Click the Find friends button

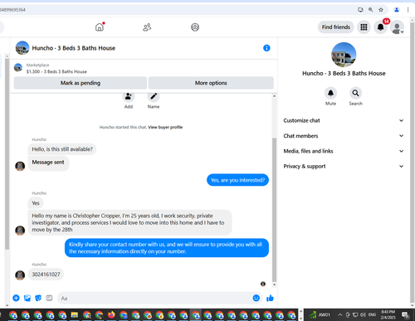click(x=336, y=27)
